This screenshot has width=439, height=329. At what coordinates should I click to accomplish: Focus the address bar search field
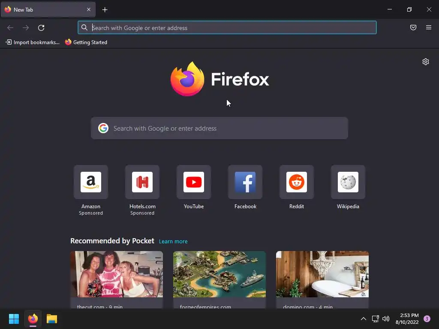click(x=227, y=28)
